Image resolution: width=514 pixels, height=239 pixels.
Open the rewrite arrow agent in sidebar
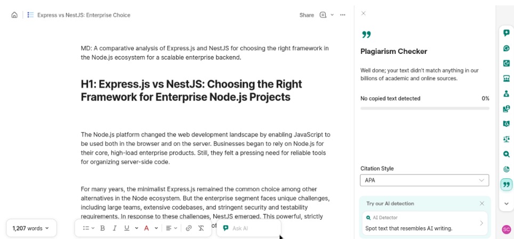(507, 63)
